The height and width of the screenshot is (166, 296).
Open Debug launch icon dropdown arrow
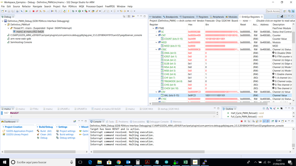(76, 11)
